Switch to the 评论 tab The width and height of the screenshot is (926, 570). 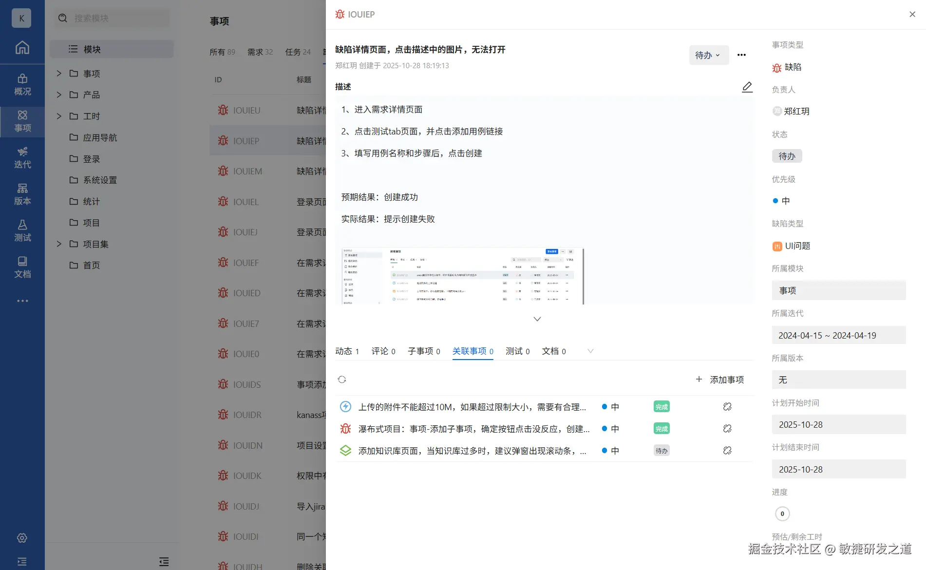(383, 351)
